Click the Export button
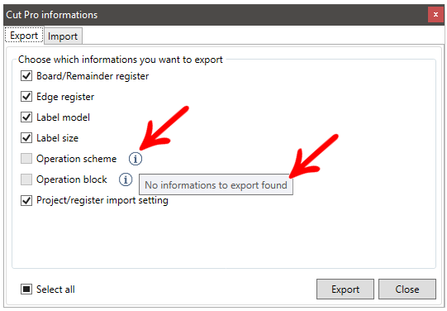This screenshot has width=447, height=311. click(x=345, y=289)
